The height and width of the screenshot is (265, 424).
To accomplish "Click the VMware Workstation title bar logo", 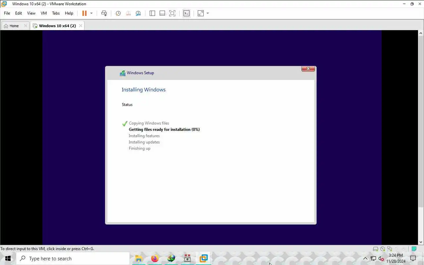I will coord(4,4).
